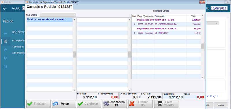Viewport: 231px width, 109px height.
Task: Click the Voltar button label
Action: point(65,104)
